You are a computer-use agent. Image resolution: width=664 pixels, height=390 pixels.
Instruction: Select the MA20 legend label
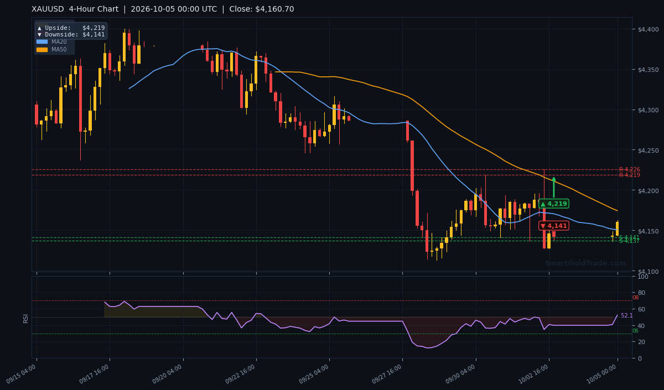click(x=59, y=41)
